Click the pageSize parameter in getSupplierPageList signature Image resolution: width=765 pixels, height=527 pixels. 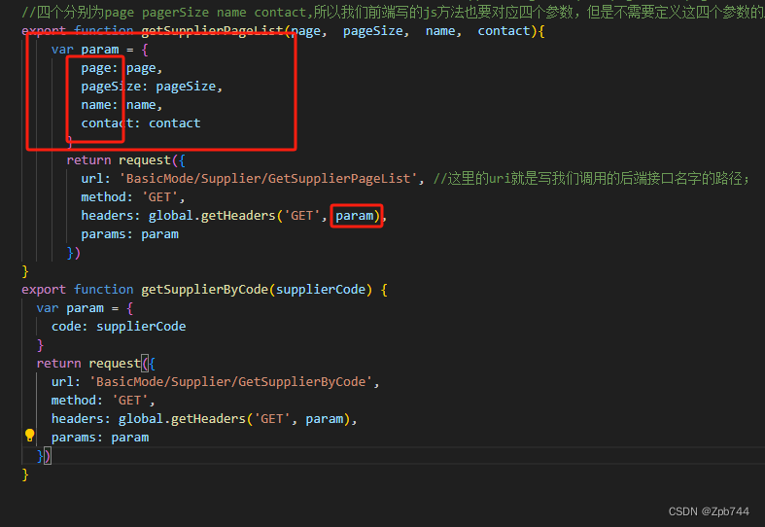[x=372, y=31]
